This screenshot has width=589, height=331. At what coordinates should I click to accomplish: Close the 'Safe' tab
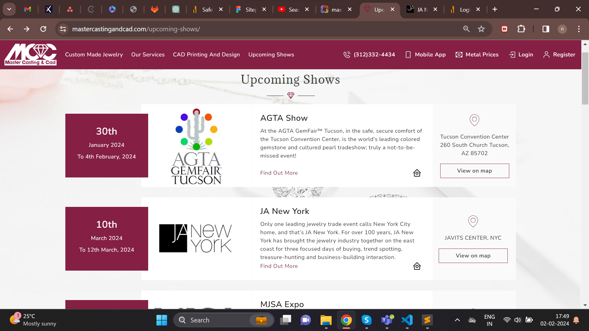pos(221,10)
